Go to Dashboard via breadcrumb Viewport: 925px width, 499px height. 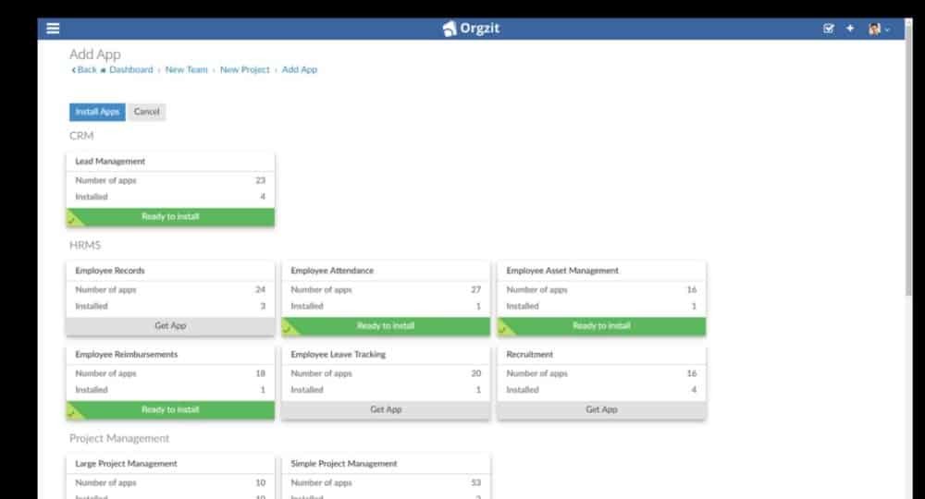130,70
